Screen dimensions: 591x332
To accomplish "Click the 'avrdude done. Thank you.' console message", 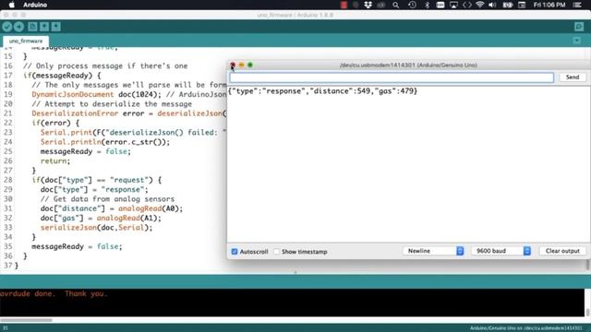I will [x=54, y=293].
